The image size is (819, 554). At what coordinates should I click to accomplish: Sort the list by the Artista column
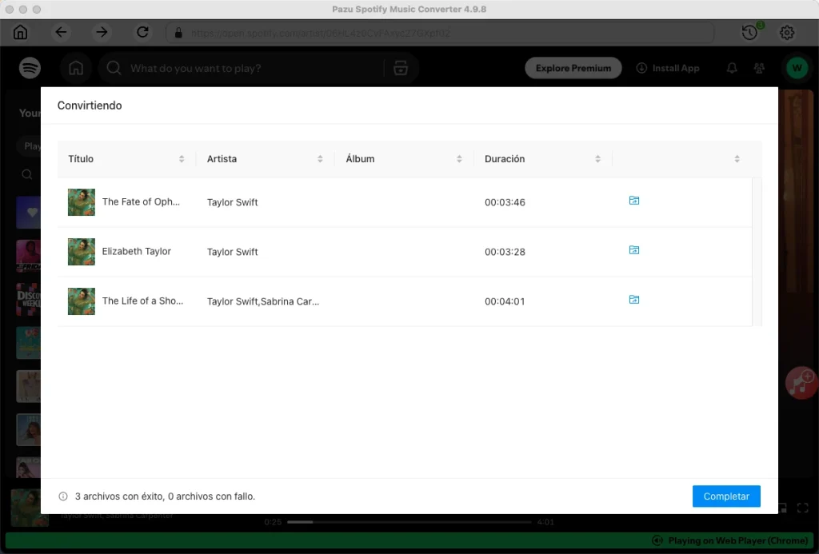[x=320, y=158]
